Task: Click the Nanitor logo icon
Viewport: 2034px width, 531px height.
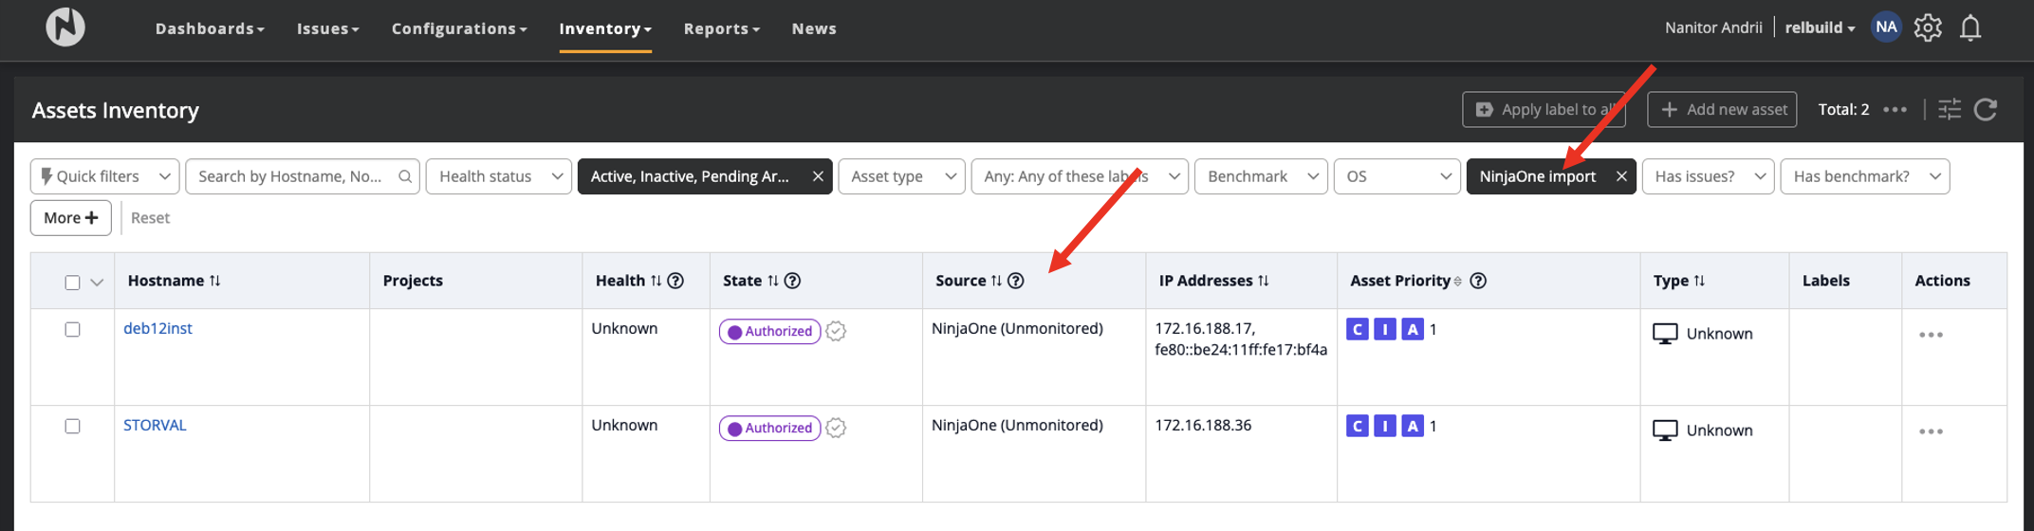Action: tap(65, 27)
